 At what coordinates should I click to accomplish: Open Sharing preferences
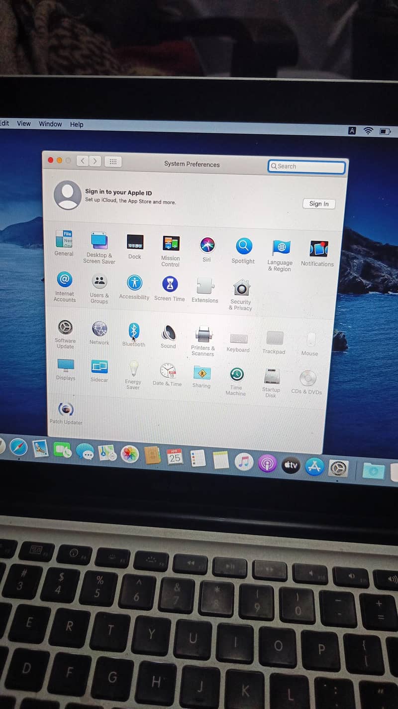pyautogui.click(x=201, y=376)
